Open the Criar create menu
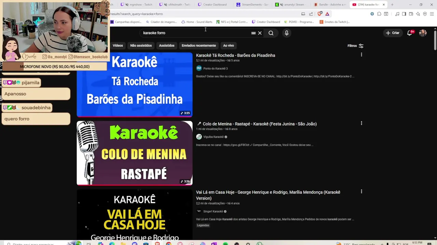437x245 pixels. (393, 33)
